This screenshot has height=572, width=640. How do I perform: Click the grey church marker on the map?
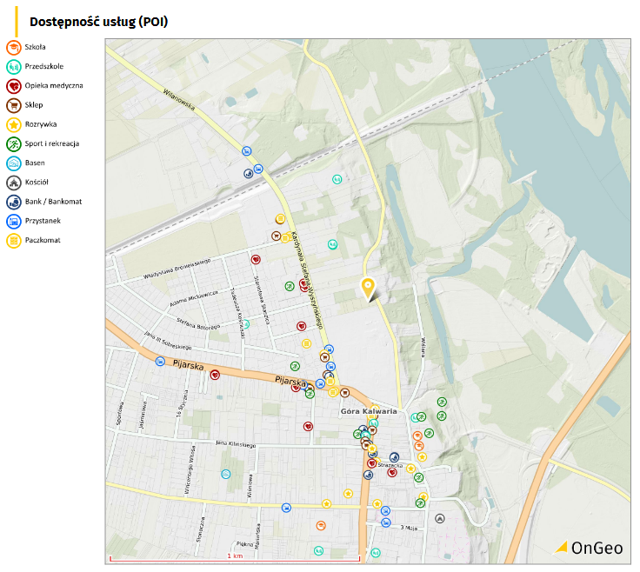click(440, 519)
